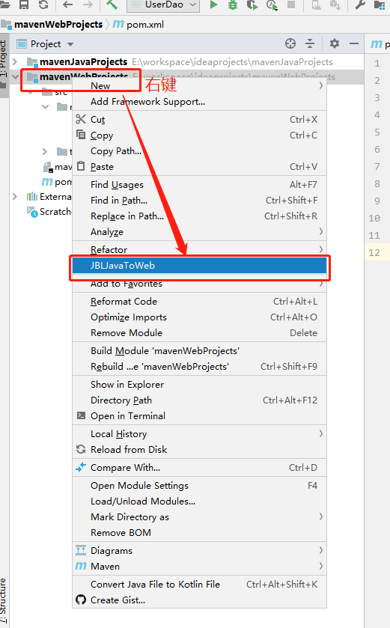Select Open Module Settings
The width and height of the screenshot is (390, 628).
coord(199,486)
